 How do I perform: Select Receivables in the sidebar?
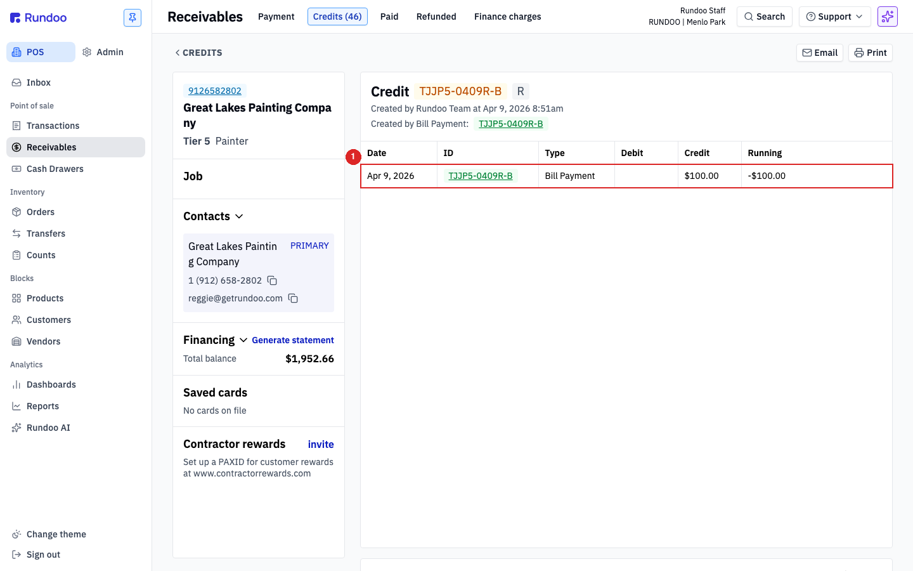click(75, 147)
